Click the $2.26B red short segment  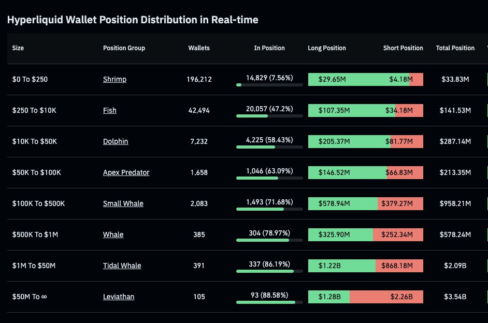(x=386, y=297)
